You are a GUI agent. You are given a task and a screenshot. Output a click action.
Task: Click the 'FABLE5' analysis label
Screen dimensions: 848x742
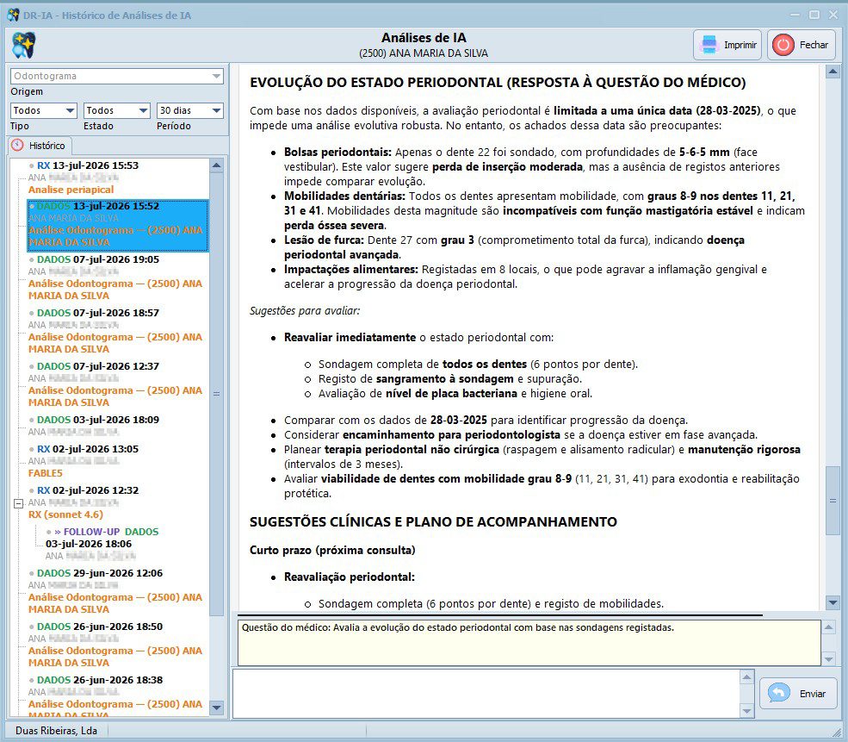pos(46,473)
